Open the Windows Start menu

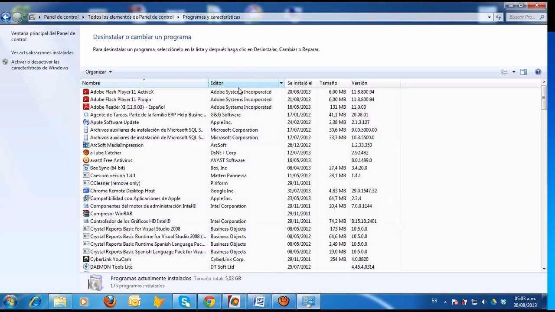10,301
